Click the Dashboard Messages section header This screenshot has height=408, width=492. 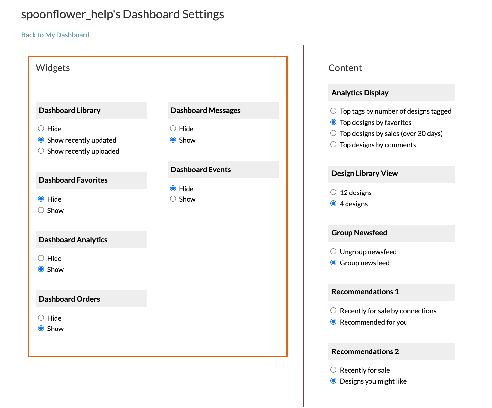pyautogui.click(x=223, y=110)
